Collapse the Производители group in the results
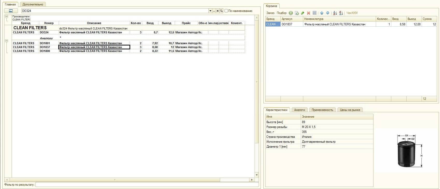Screen dimensions: 440x189 click(x=7, y=17)
